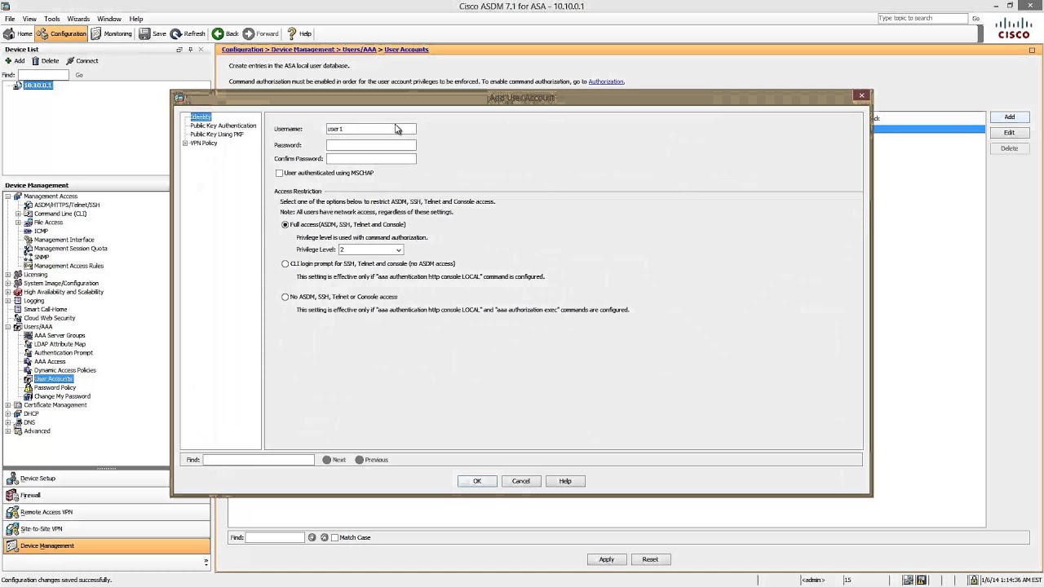Screen dimensions: 1044x587
Task: Open the Wizards menu
Action: tap(78, 18)
